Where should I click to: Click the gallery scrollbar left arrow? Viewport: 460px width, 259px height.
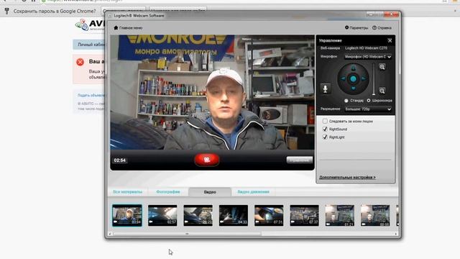[110, 234]
